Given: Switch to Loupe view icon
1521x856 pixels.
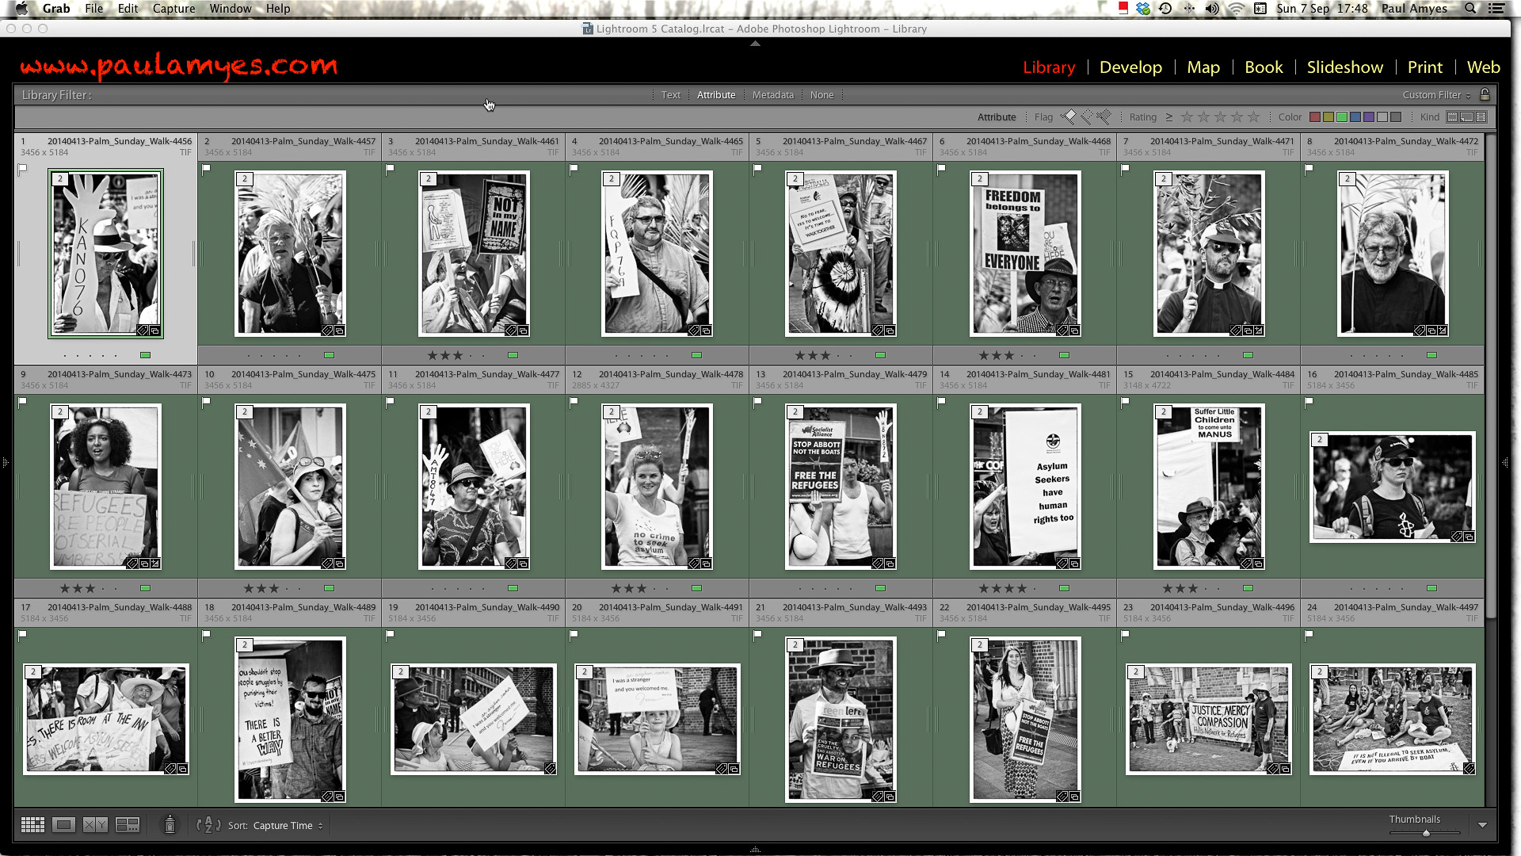Looking at the screenshot, I should 64,825.
